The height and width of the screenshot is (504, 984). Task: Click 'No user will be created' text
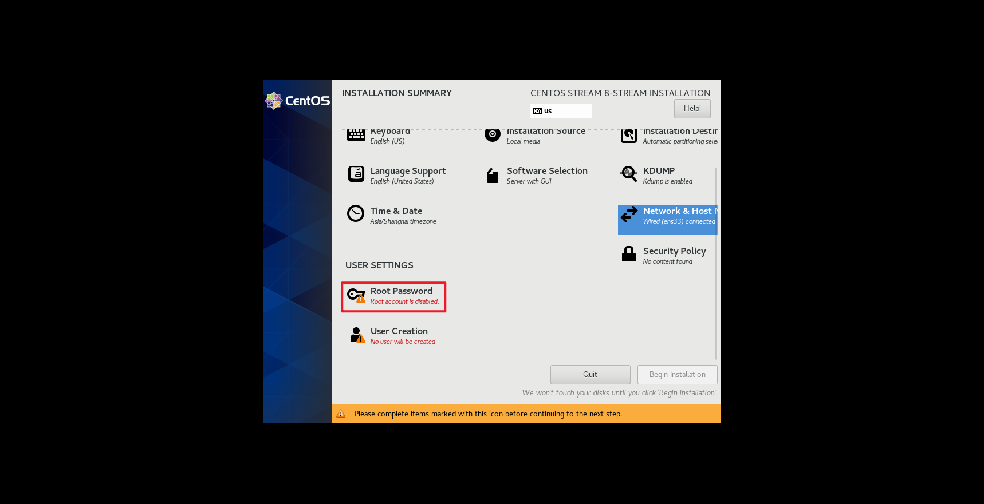pyautogui.click(x=403, y=342)
